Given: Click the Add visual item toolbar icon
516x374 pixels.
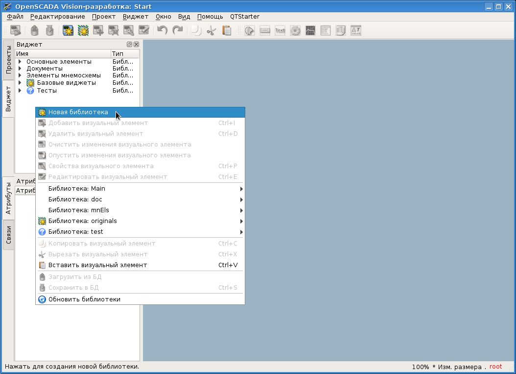Looking at the screenshot, I should pyautogui.click(x=98, y=31).
